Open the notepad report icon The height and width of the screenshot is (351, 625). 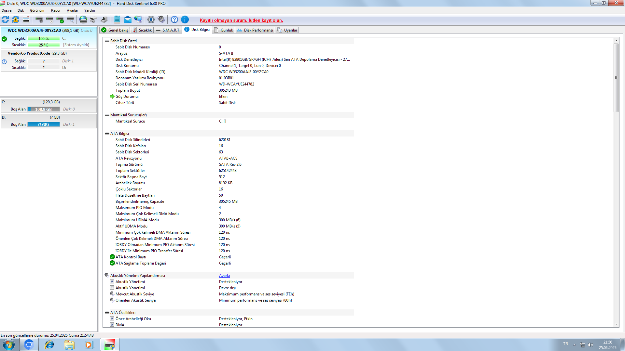[x=117, y=20]
